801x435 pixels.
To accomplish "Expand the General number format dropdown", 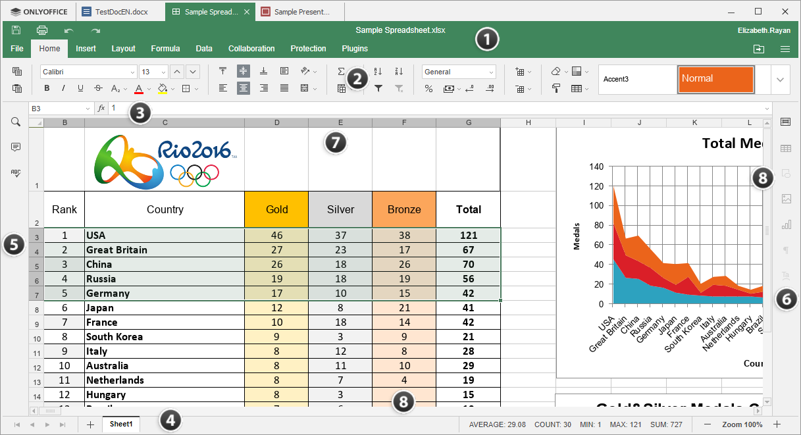I will (491, 71).
